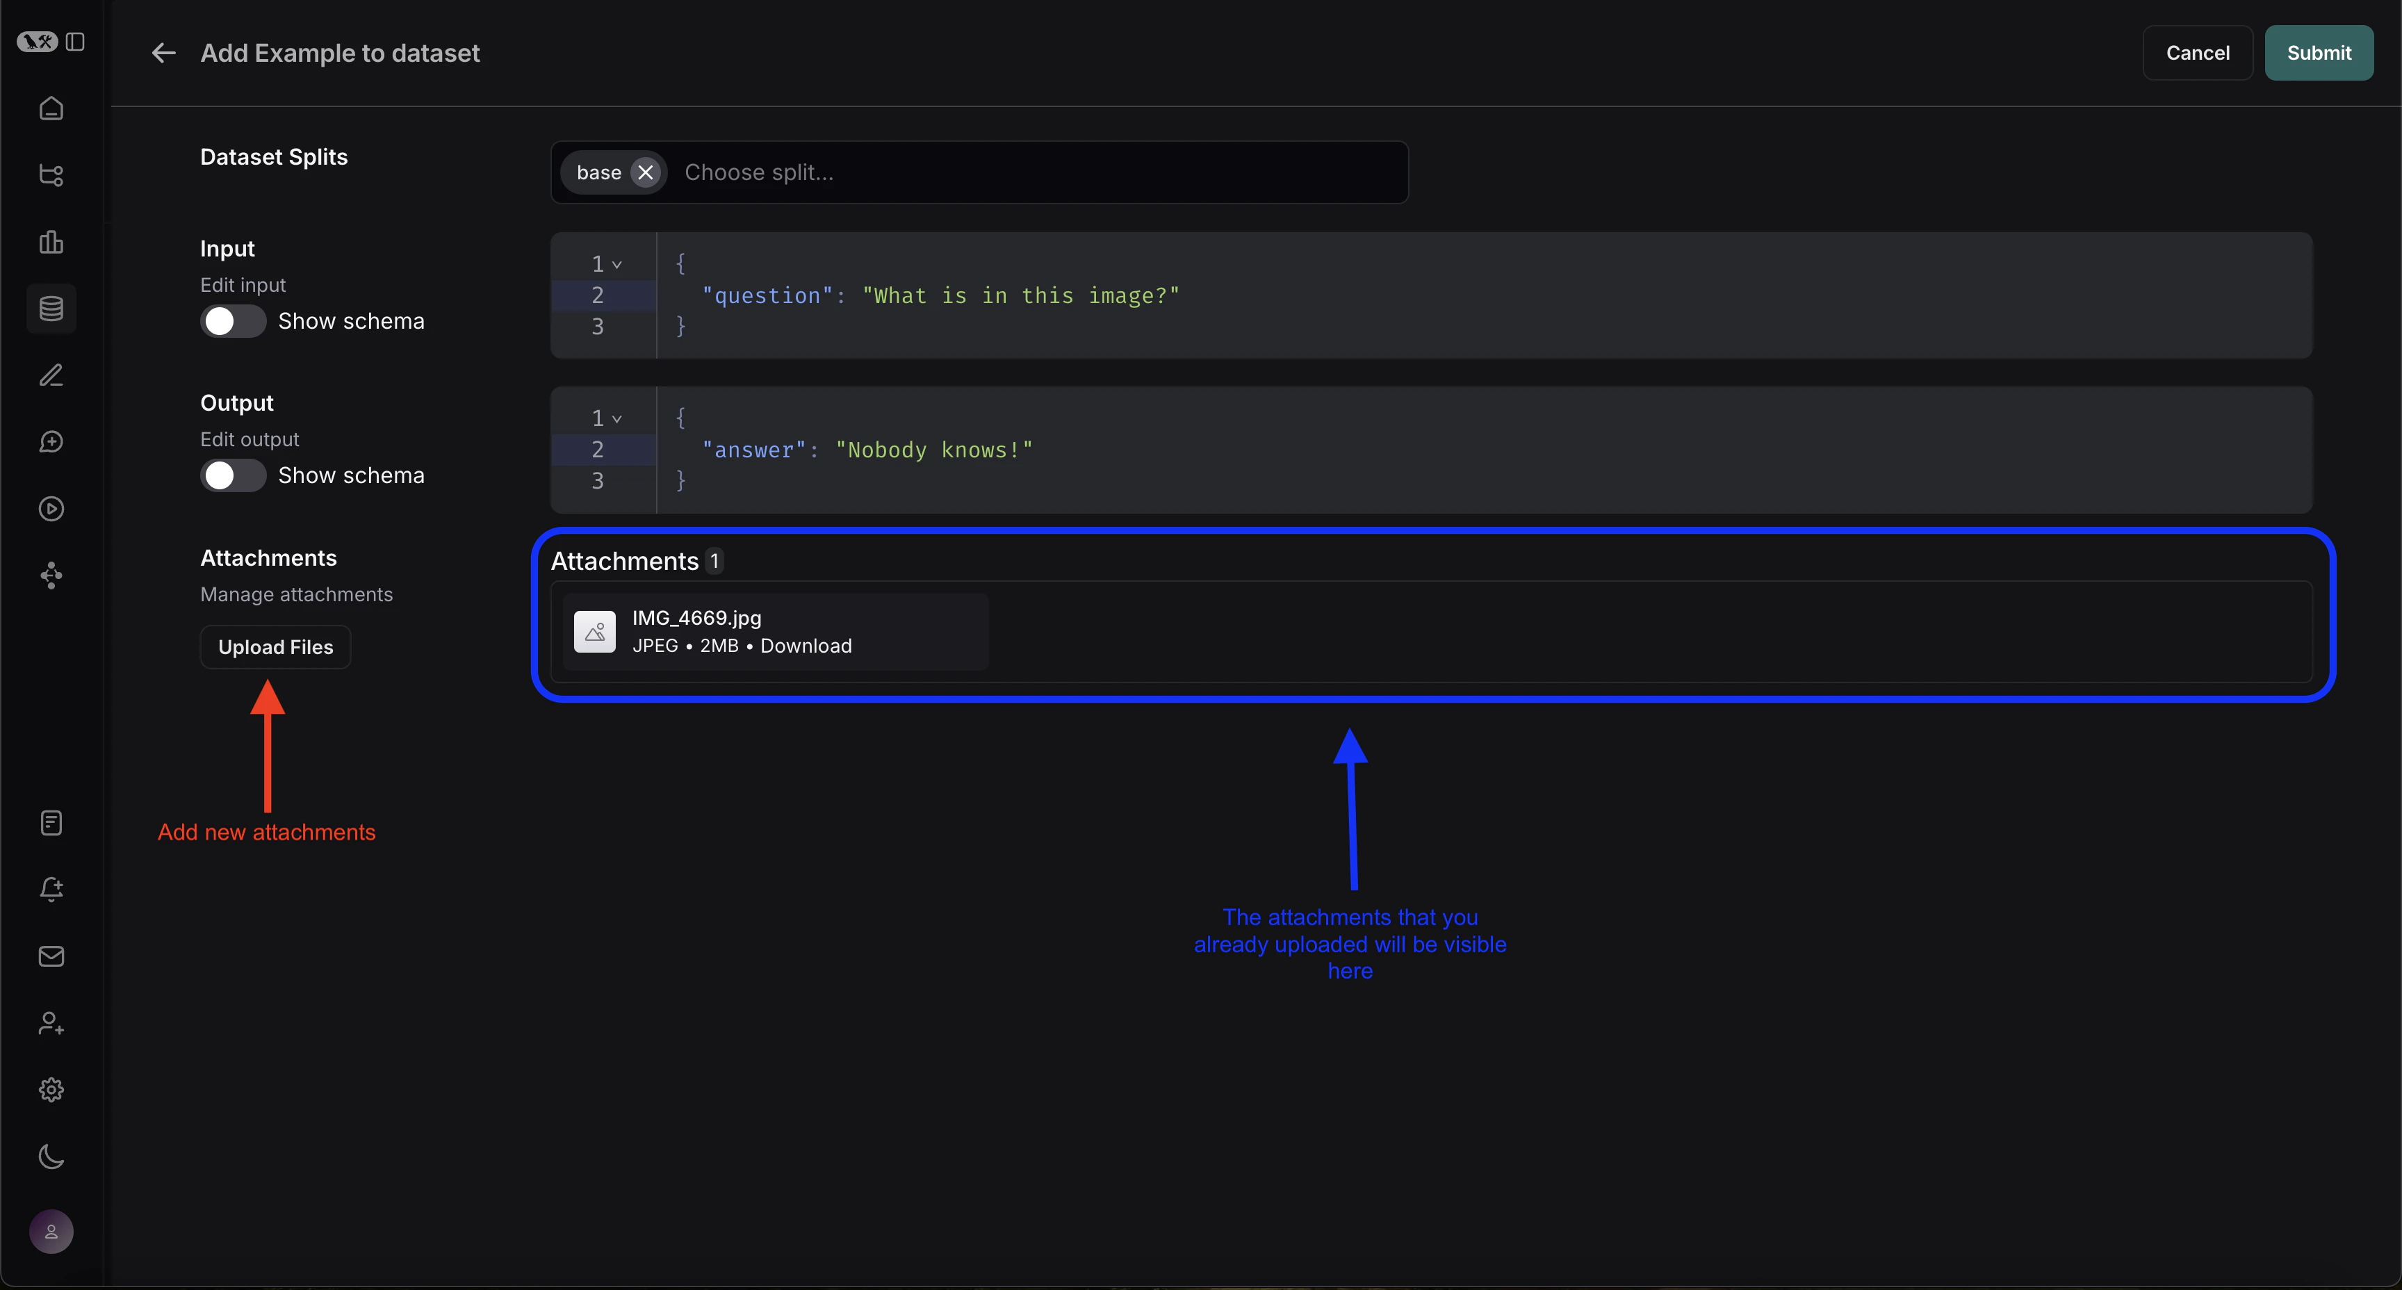Toggle Show schema for Output

click(232, 475)
